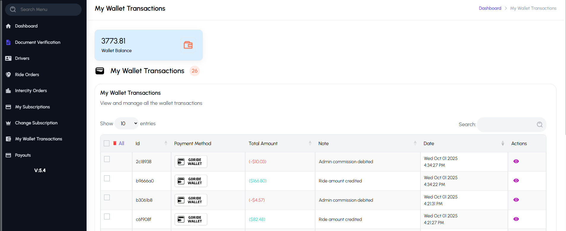566x231 pixels.
Task: Open the show entries dropdown
Action: click(x=127, y=123)
